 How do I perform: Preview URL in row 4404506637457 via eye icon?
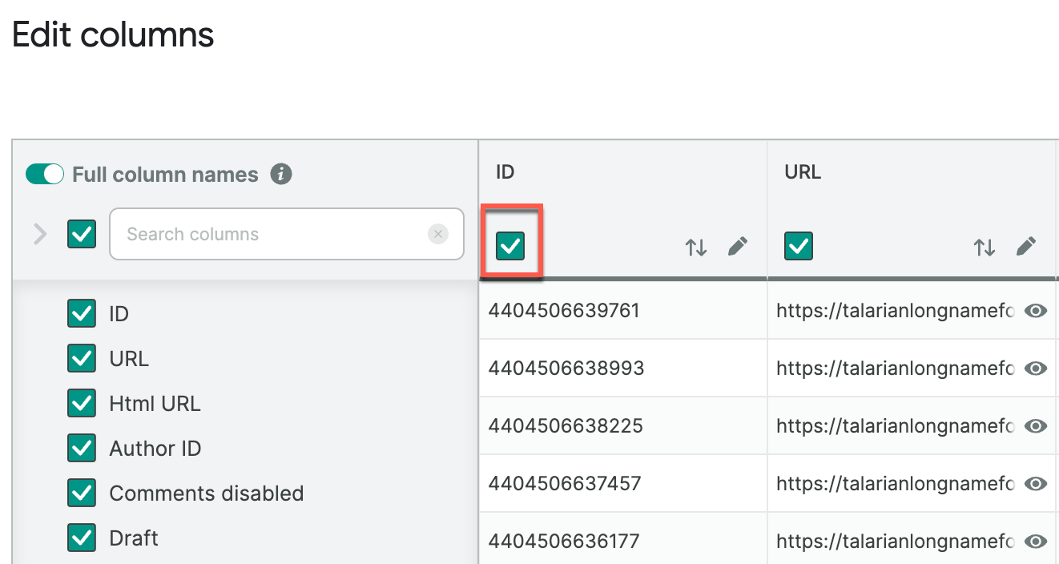click(x=1036, y=484)
